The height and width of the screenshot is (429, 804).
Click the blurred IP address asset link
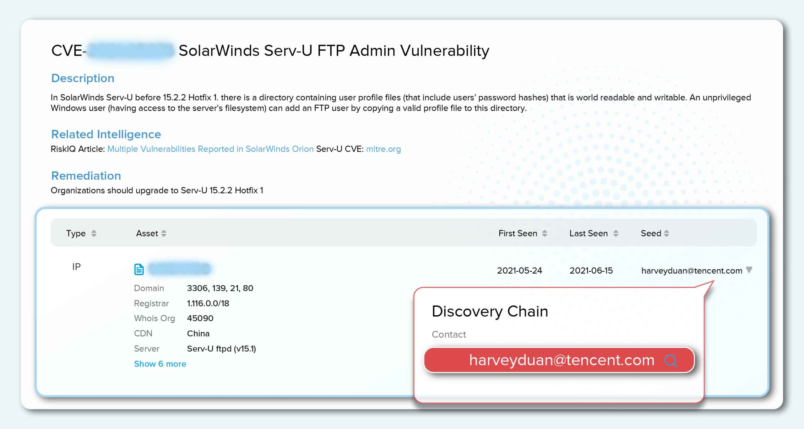coord(179,269)
